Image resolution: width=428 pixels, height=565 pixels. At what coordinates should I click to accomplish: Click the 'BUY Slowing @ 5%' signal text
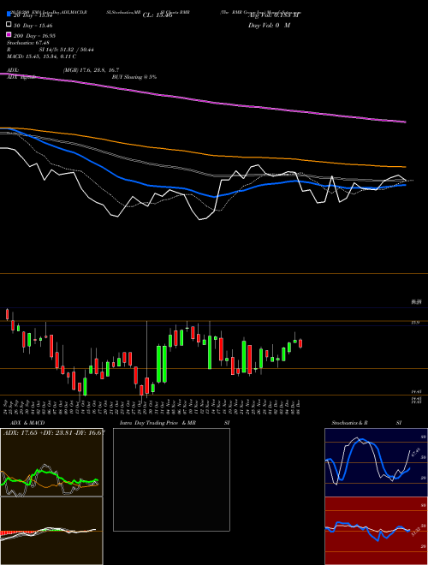pos(134,77)
